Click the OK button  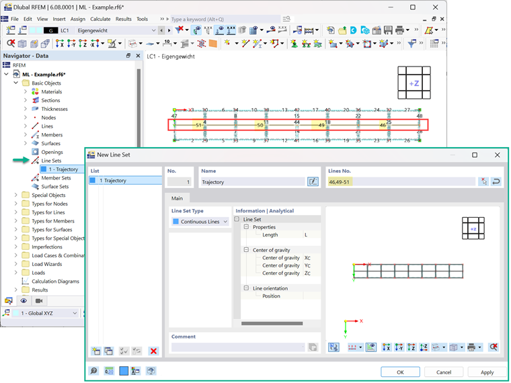(400, 372)
